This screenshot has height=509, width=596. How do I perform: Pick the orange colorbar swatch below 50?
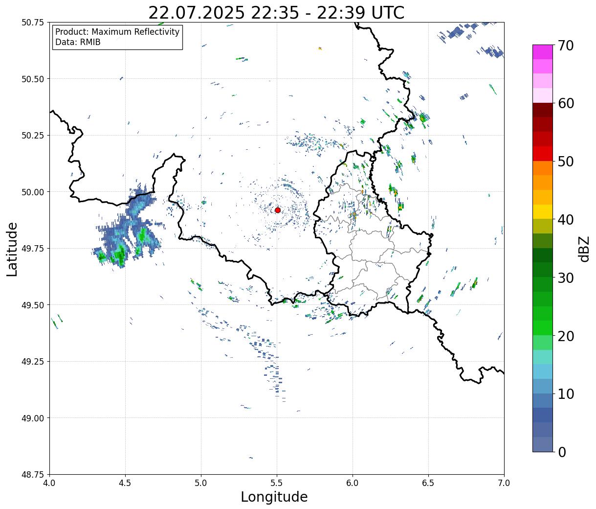pos(543,168)
